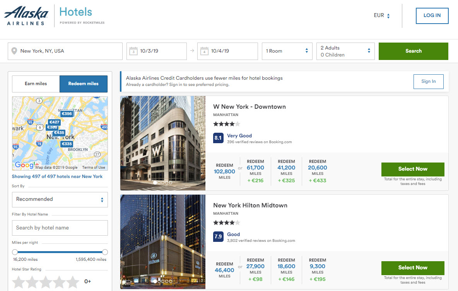Open the EUR currency selector
458x291 pixels.
(x=382, y=15)
